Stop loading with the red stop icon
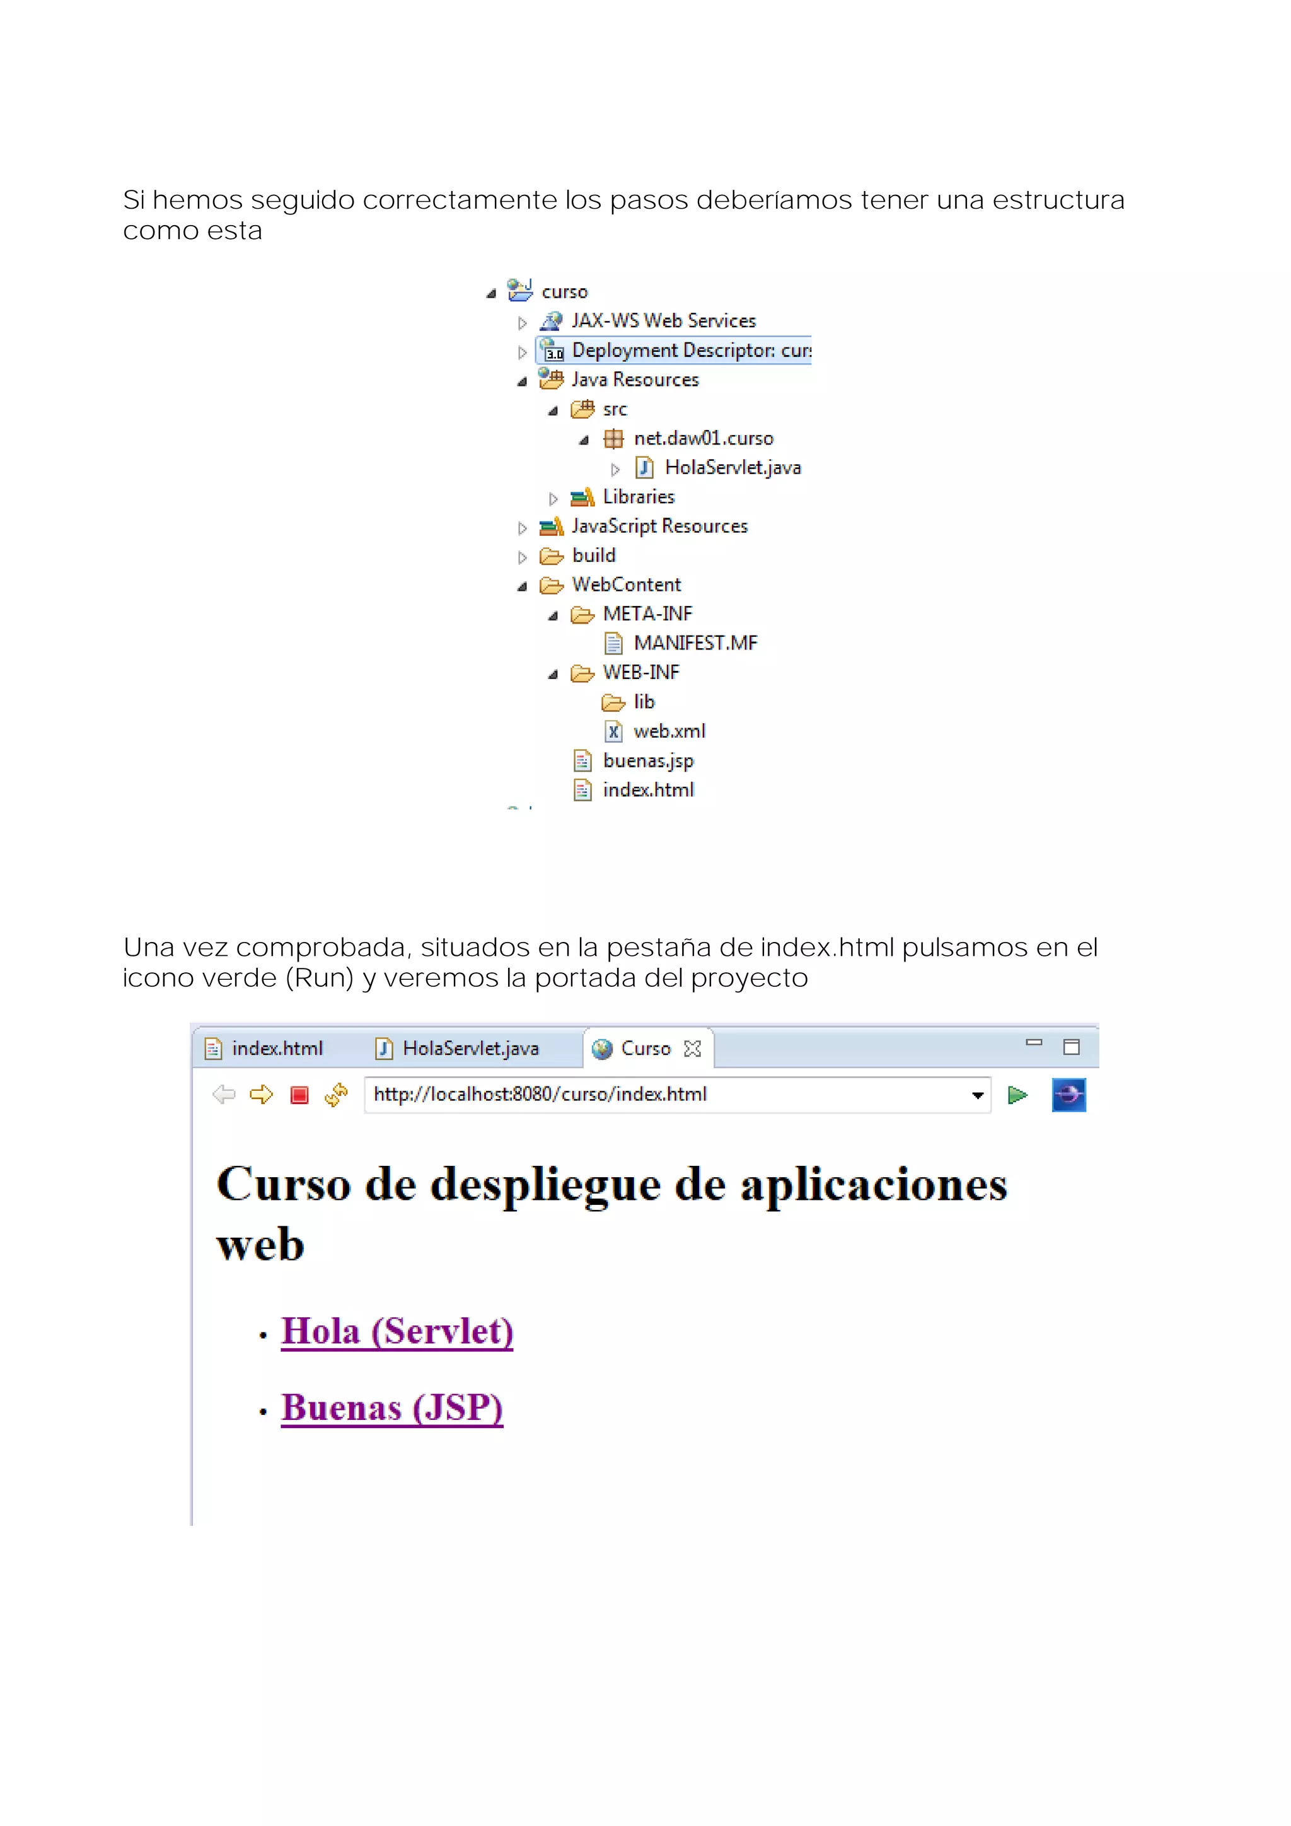Viewport: 1291px width, 1826px height. 299,1096
